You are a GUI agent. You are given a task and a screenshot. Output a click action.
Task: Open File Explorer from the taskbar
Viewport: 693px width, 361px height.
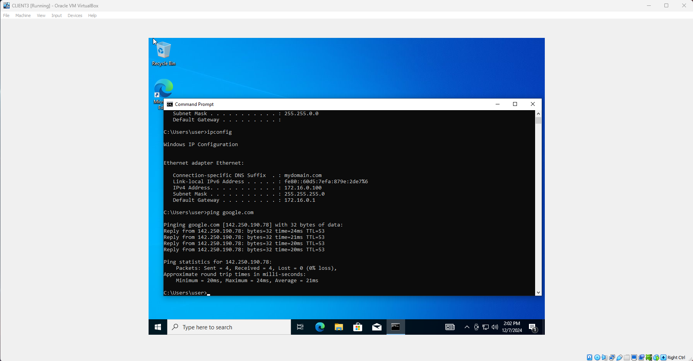[x=339, y=327]
